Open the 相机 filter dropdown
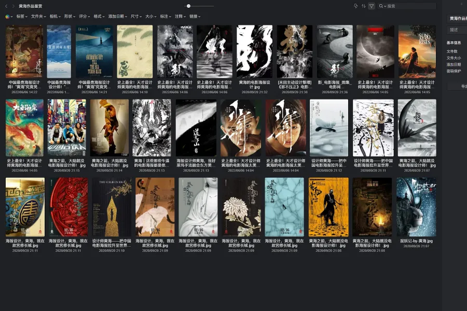The height and width of the screenshot is (311, 467). [x=55, y=17]
